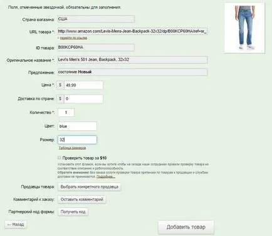
Task: Click the 'Цвет:' label
Action: coord(50,126)
